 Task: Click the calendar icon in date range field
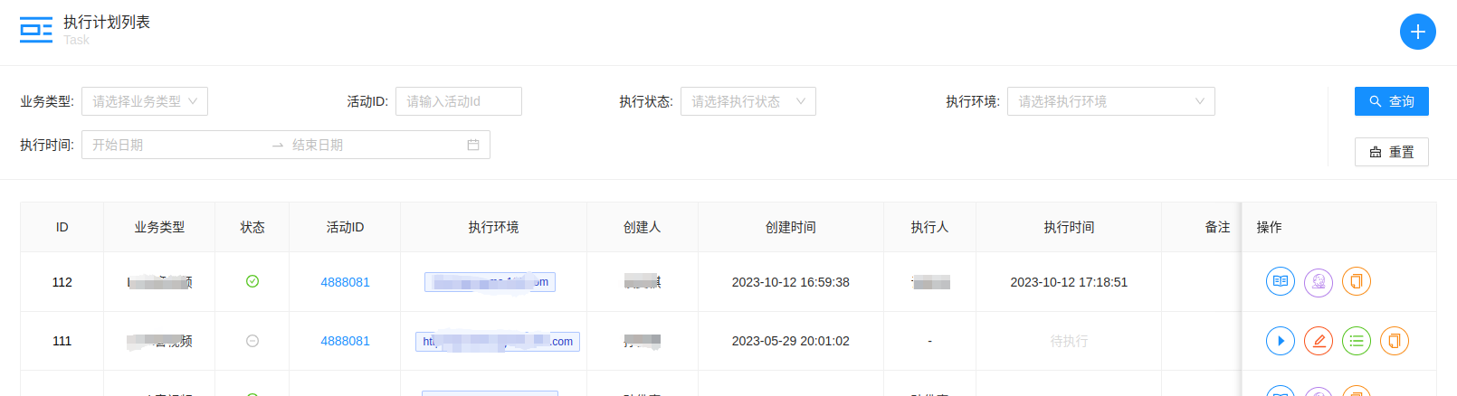click(x=472, y=145)
